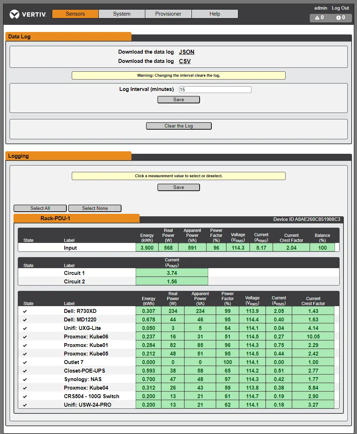Download the data log as JSON
The width and height of the screenshot is (357, 434).
[186, 52]
